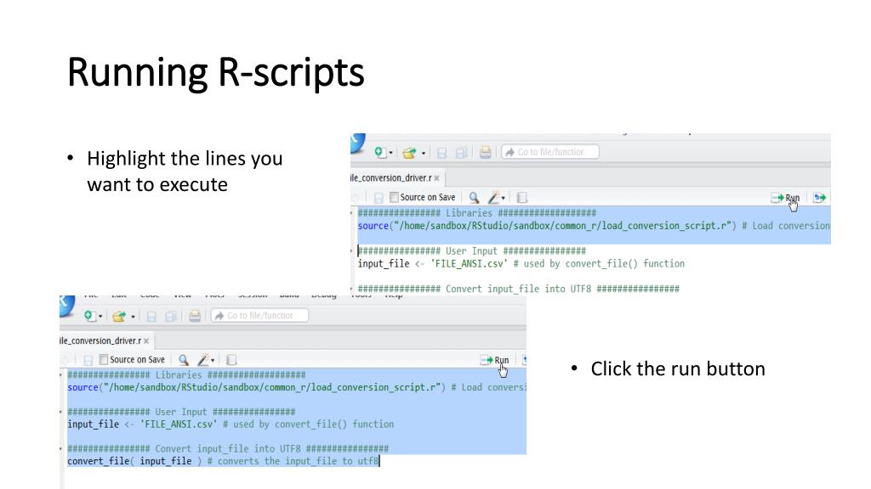
Task: Click main toolbar save icon, upper screenshot
Action: (442, 153)
